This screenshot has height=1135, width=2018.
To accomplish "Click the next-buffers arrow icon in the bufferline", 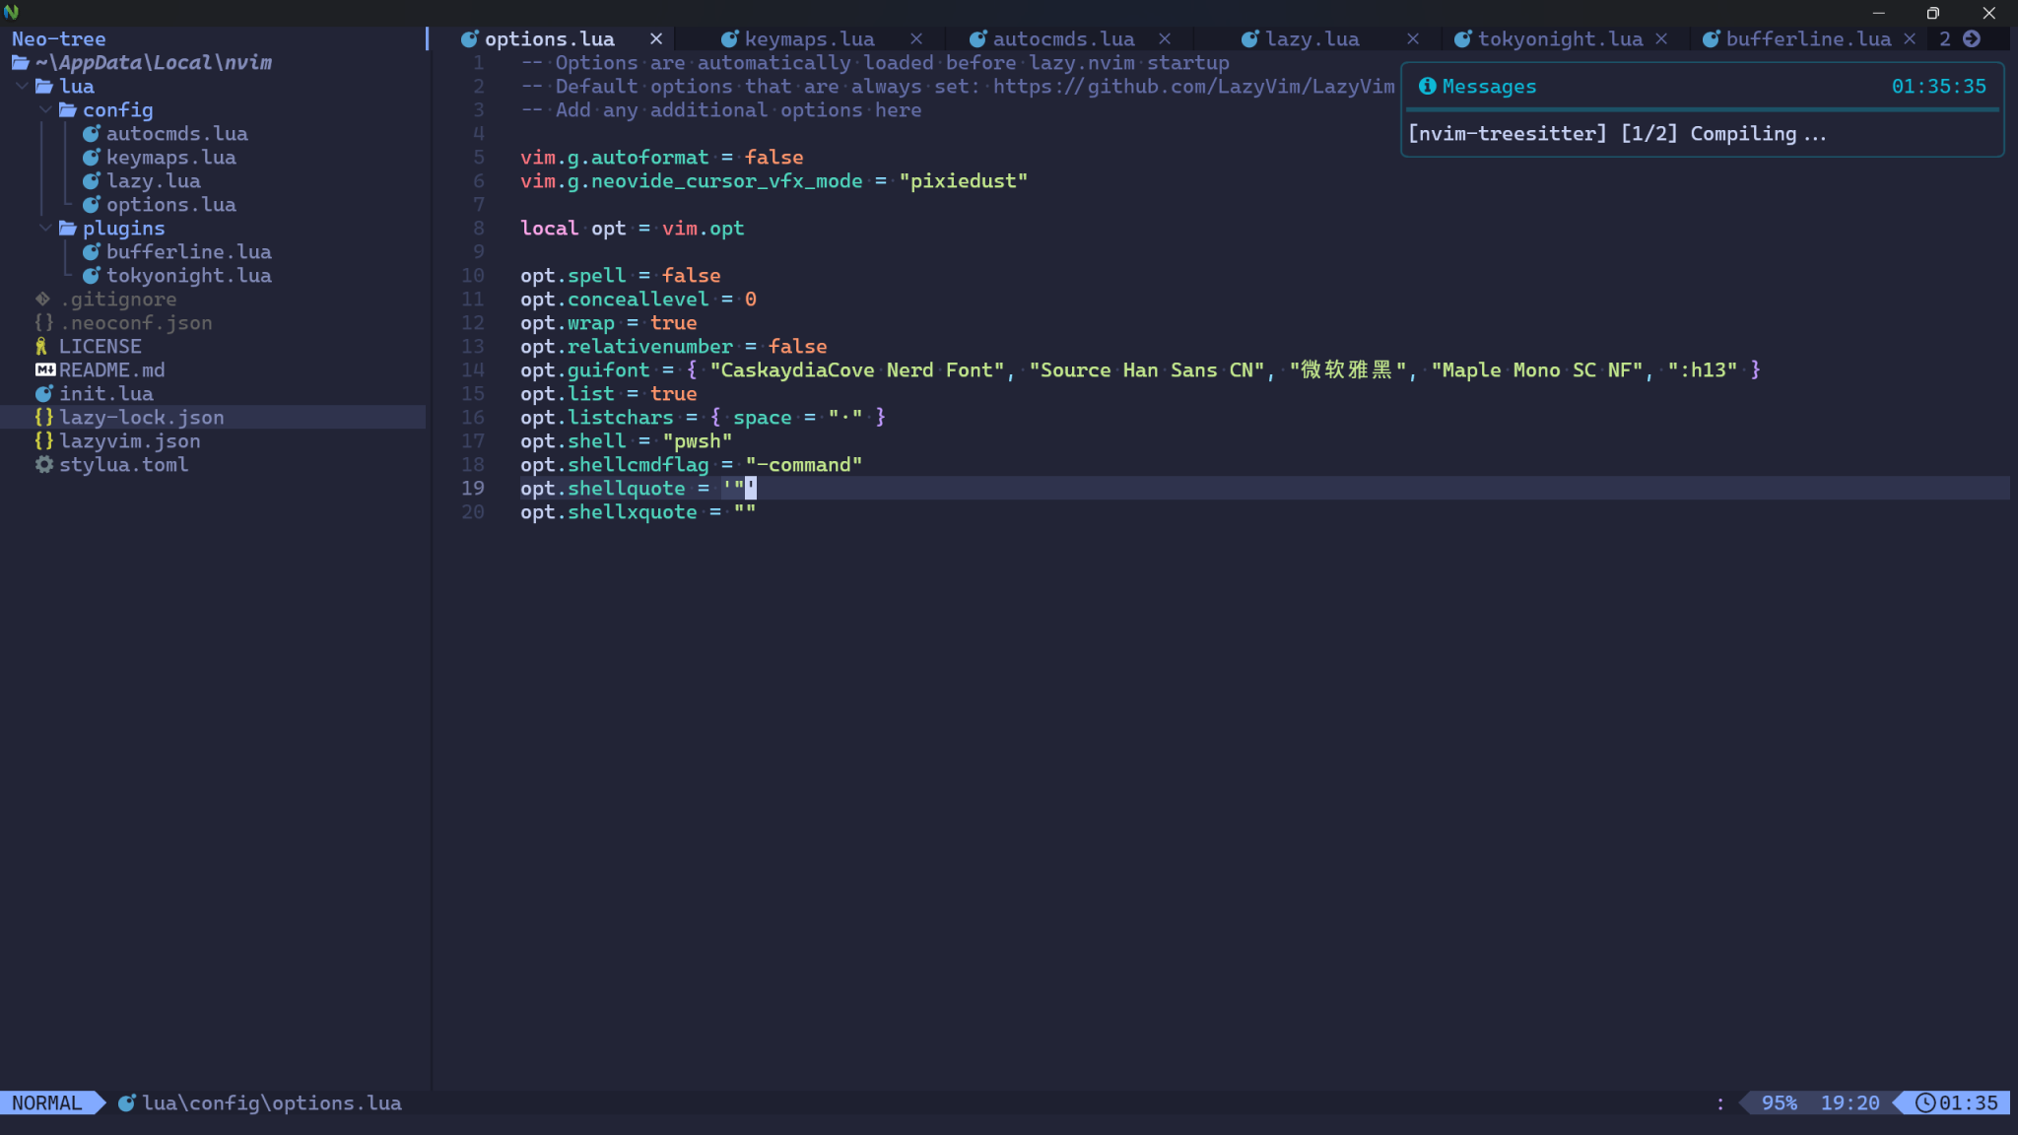I will (x=1972, y=39).
